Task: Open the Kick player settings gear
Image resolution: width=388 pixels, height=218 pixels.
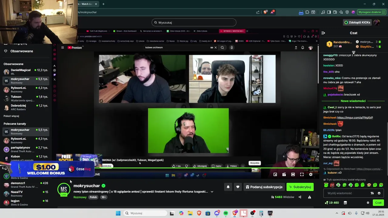Action: point(311,174)
